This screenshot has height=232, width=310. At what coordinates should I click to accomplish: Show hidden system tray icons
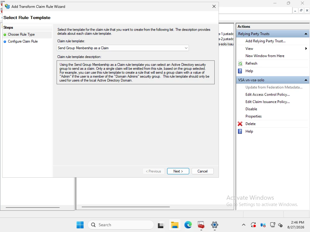(244, 225)
